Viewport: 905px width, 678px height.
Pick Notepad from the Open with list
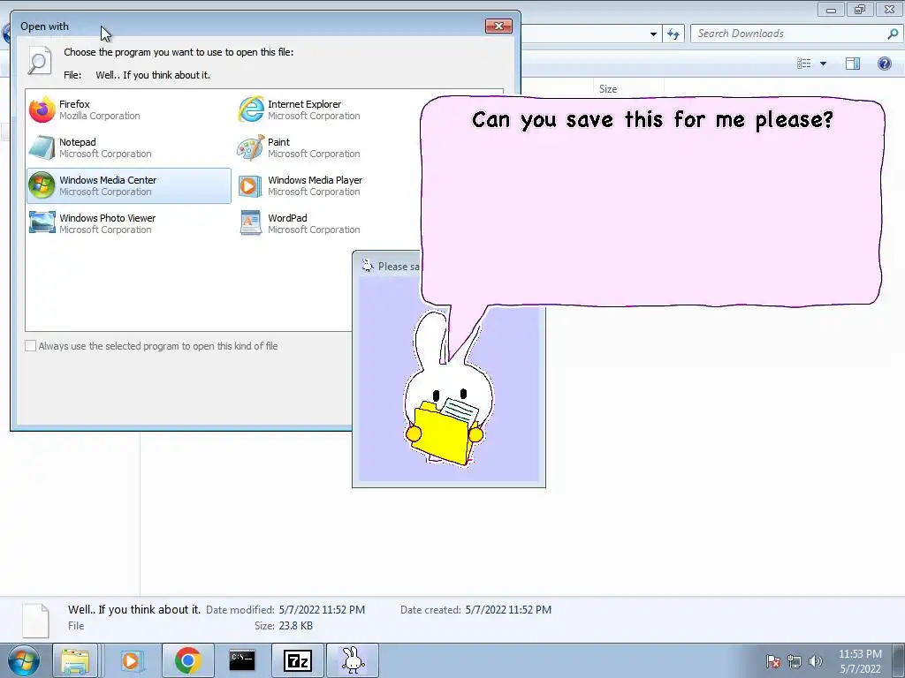coord(128,147)
